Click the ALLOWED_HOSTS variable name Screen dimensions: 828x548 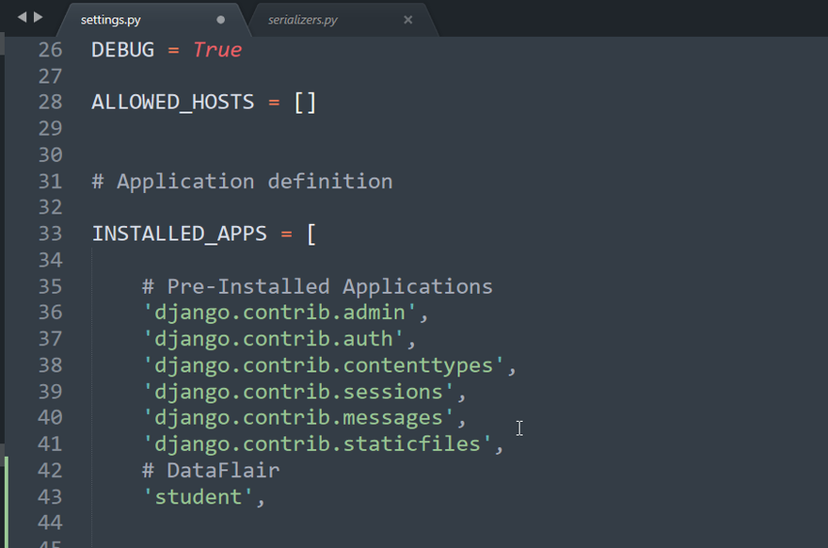172,102
